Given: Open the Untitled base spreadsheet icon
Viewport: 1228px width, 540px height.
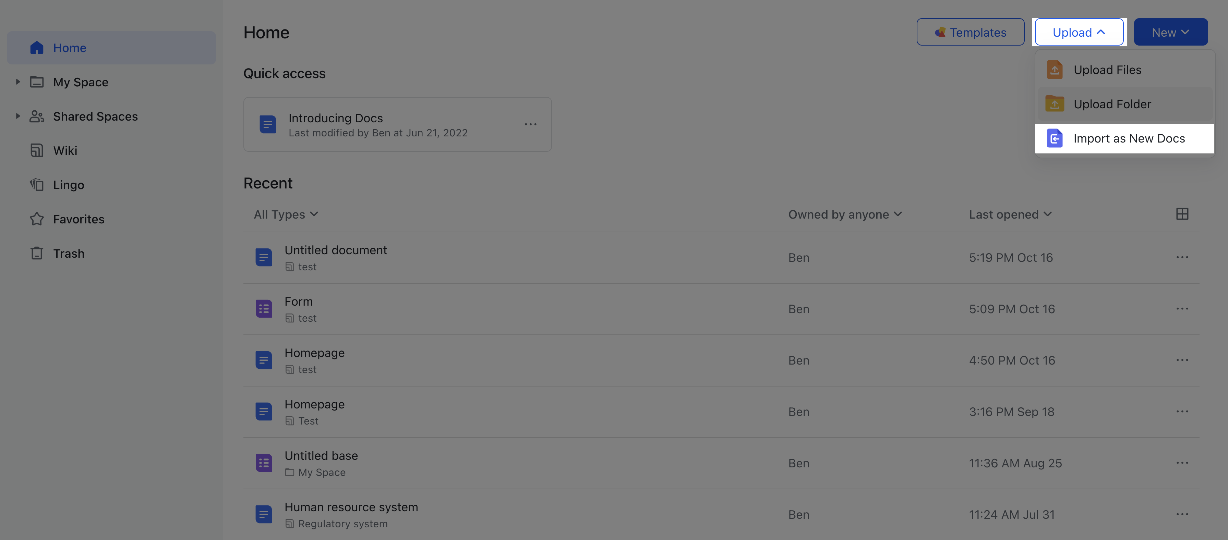Looking at the screenshot, I should tap(264, 463).
